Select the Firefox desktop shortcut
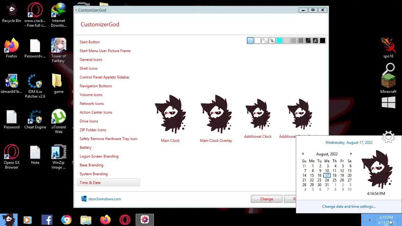Viewport: 402px width, 226px height. coord(12,48)
